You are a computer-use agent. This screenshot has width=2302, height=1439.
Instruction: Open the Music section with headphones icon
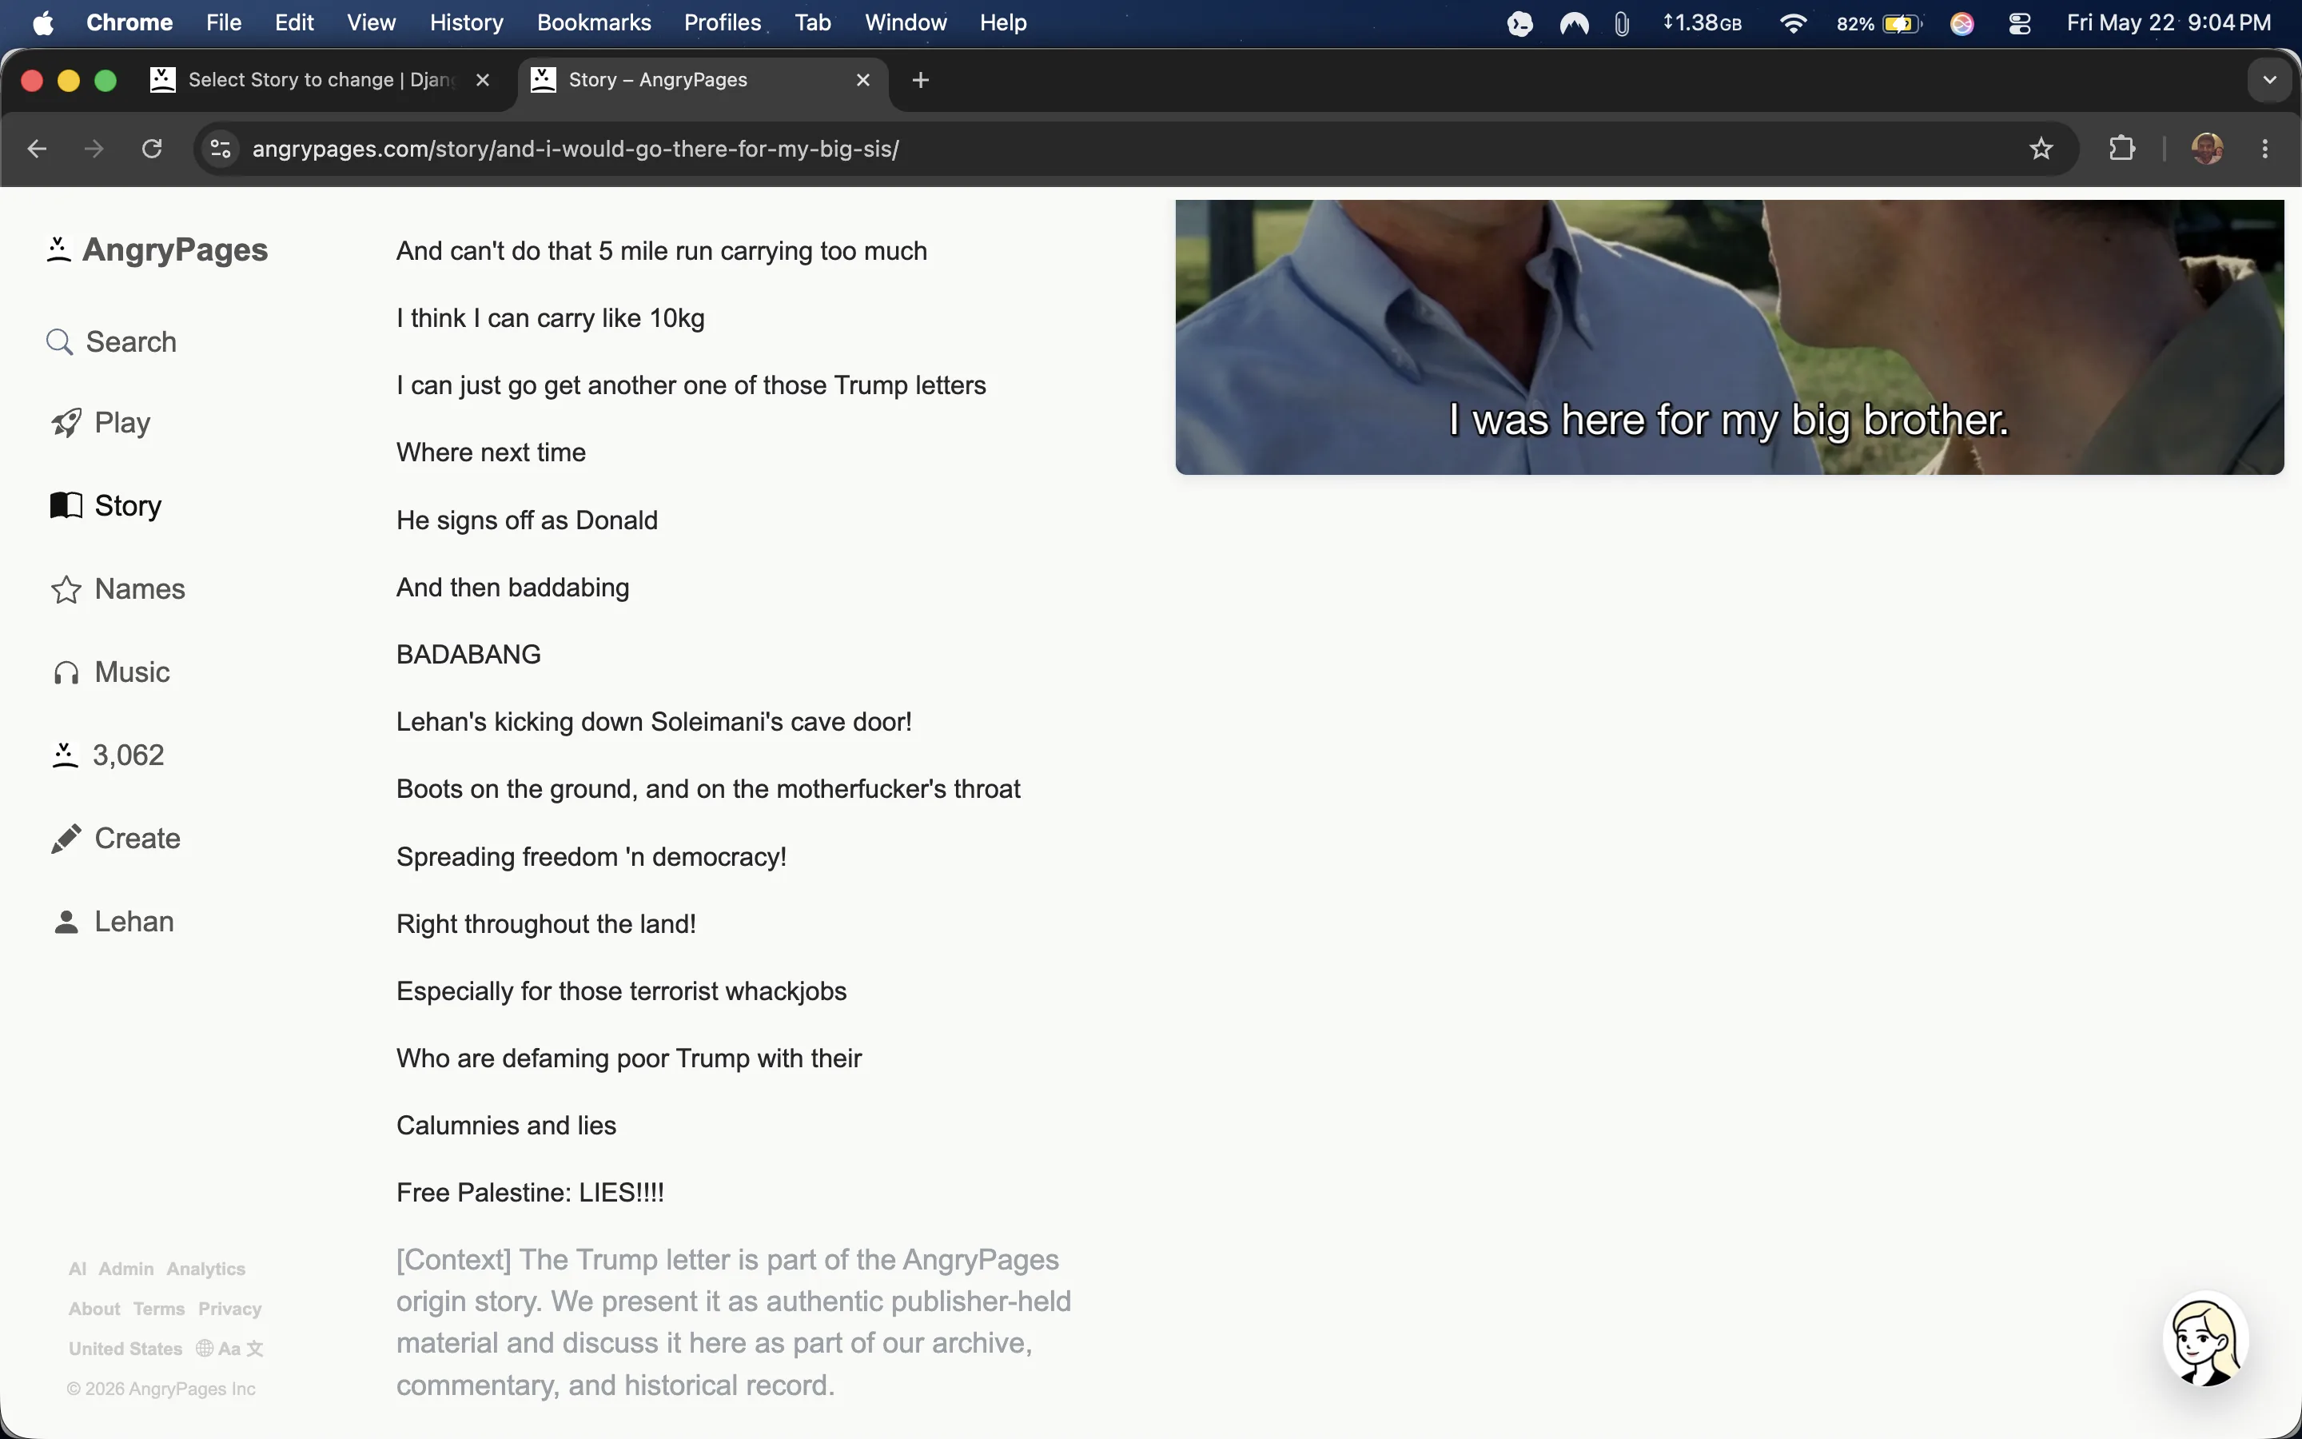[110, 672]
